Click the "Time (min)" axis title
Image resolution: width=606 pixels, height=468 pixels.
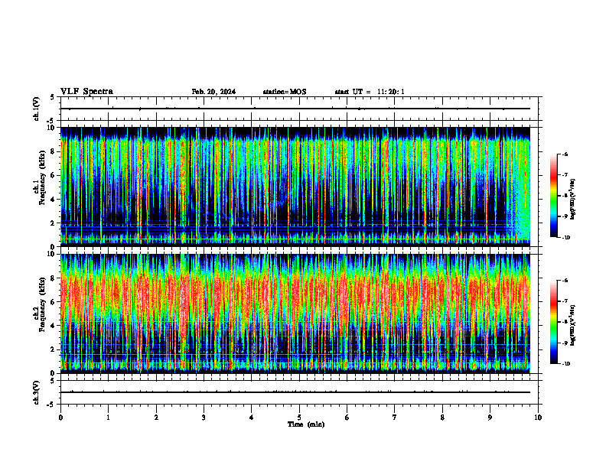pyautogui.click(x=306, y=424)
